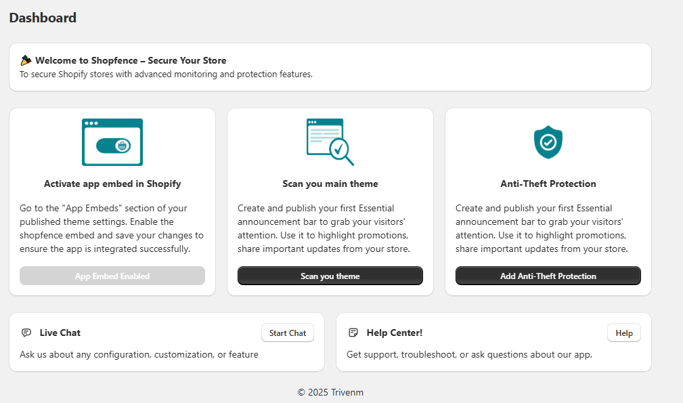
Task: Open the Help button in Help Center
Action: (623, 333)
